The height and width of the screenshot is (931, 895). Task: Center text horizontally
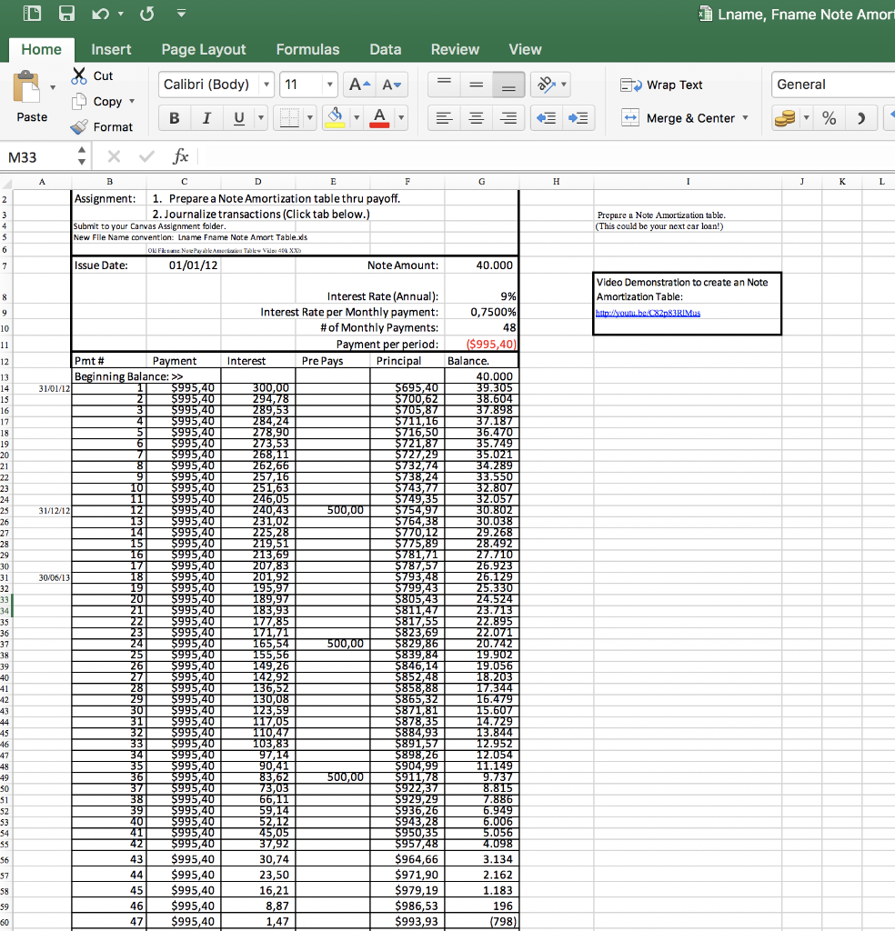tap(477, 118)
